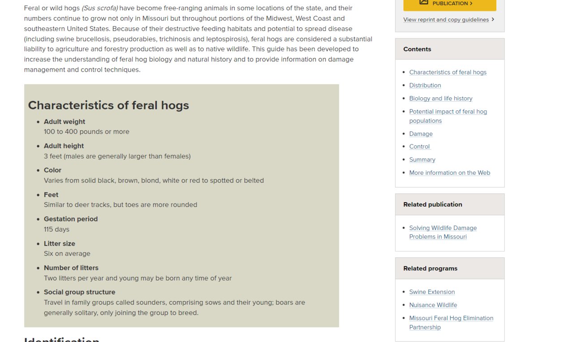Open the Nuisance Wildlife program link

point(433,305)
